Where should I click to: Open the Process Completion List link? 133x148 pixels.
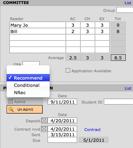pos(128,88)
